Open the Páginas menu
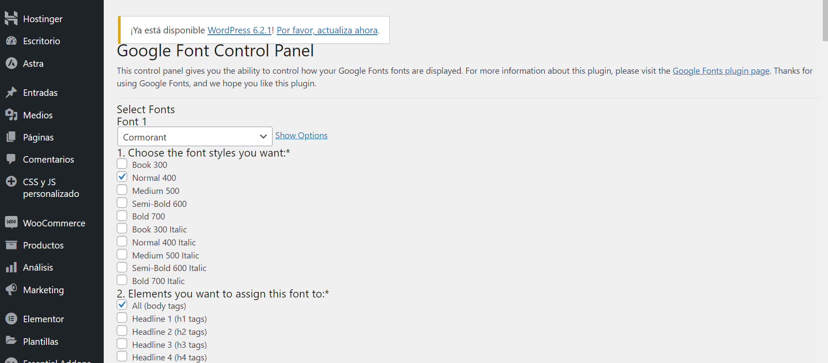 [x=38, y=137]
